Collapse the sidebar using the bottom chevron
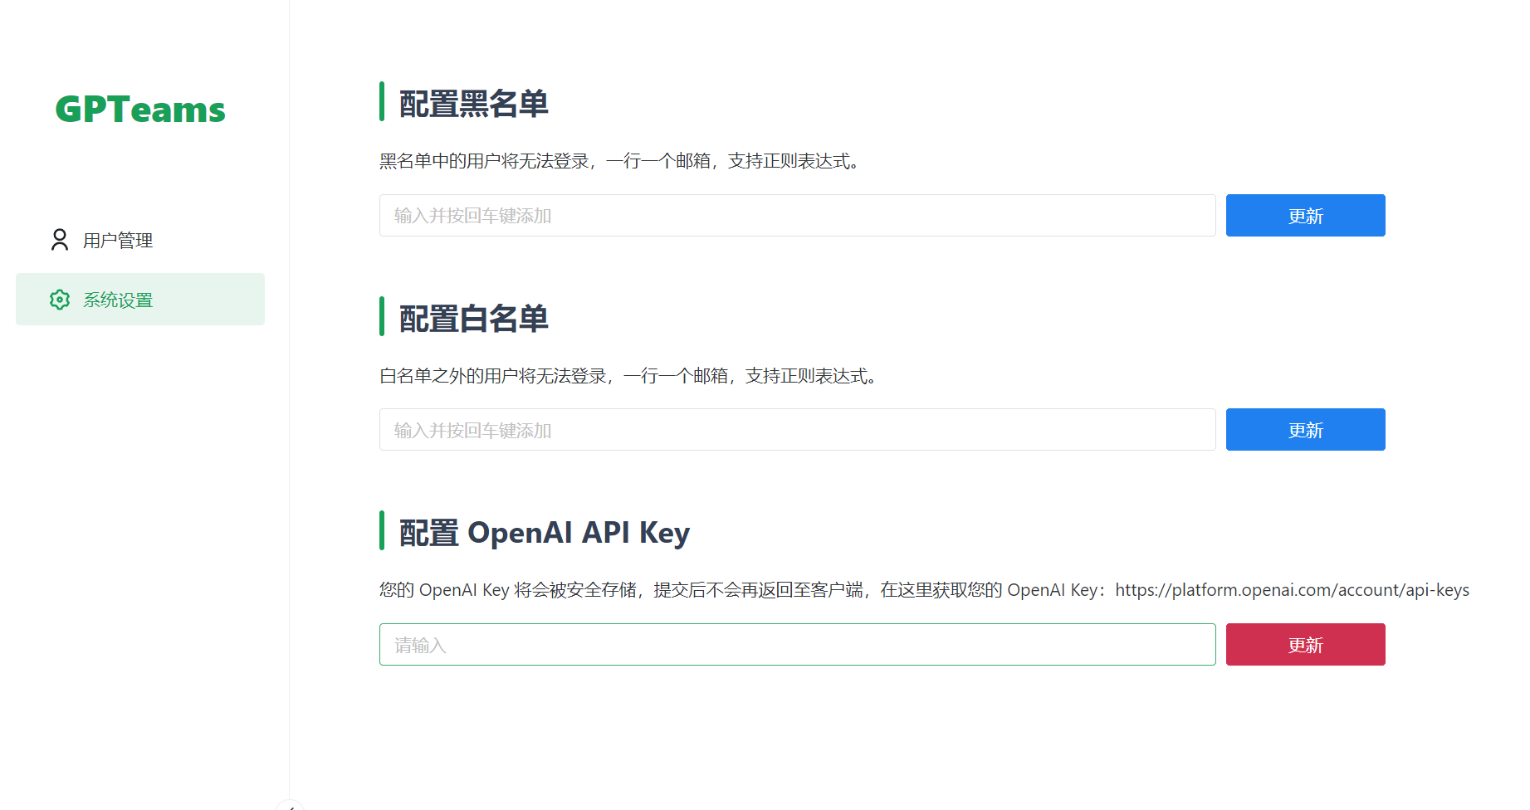1530x810 pixels. tap(290, 806)
